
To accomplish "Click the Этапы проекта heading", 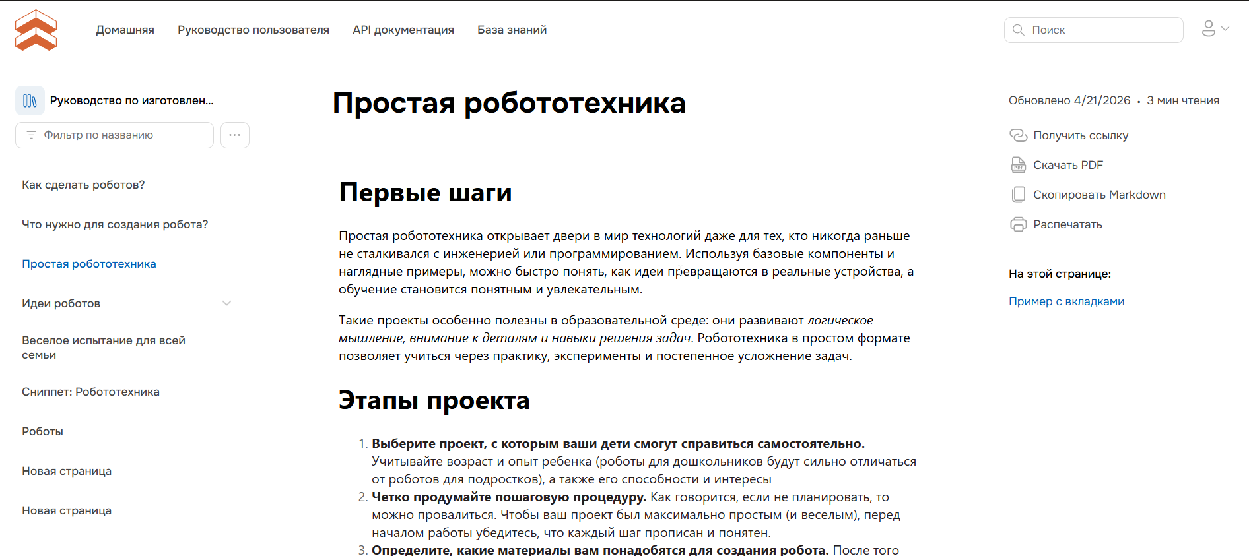I will 434,400.
